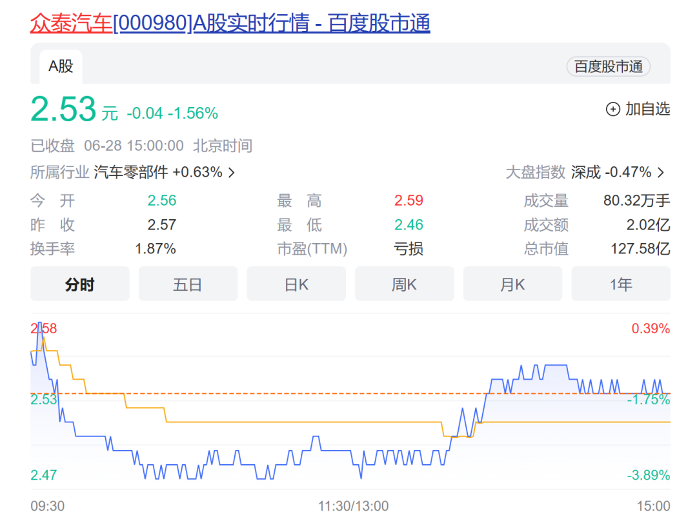The height and width of the screenshot is (519, 697).
Task: Expand the chevron after 汽车零部件 +0.63%
Action: pyautogui.click(x=231, y=172)
